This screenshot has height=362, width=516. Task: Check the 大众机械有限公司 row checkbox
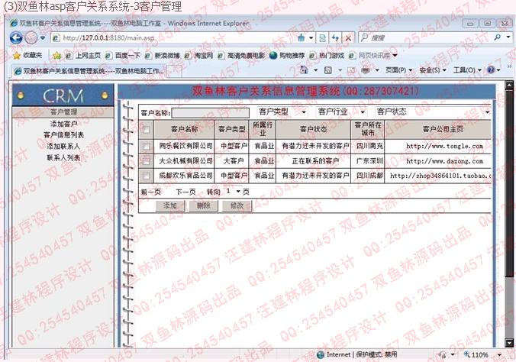pos(146,161)
